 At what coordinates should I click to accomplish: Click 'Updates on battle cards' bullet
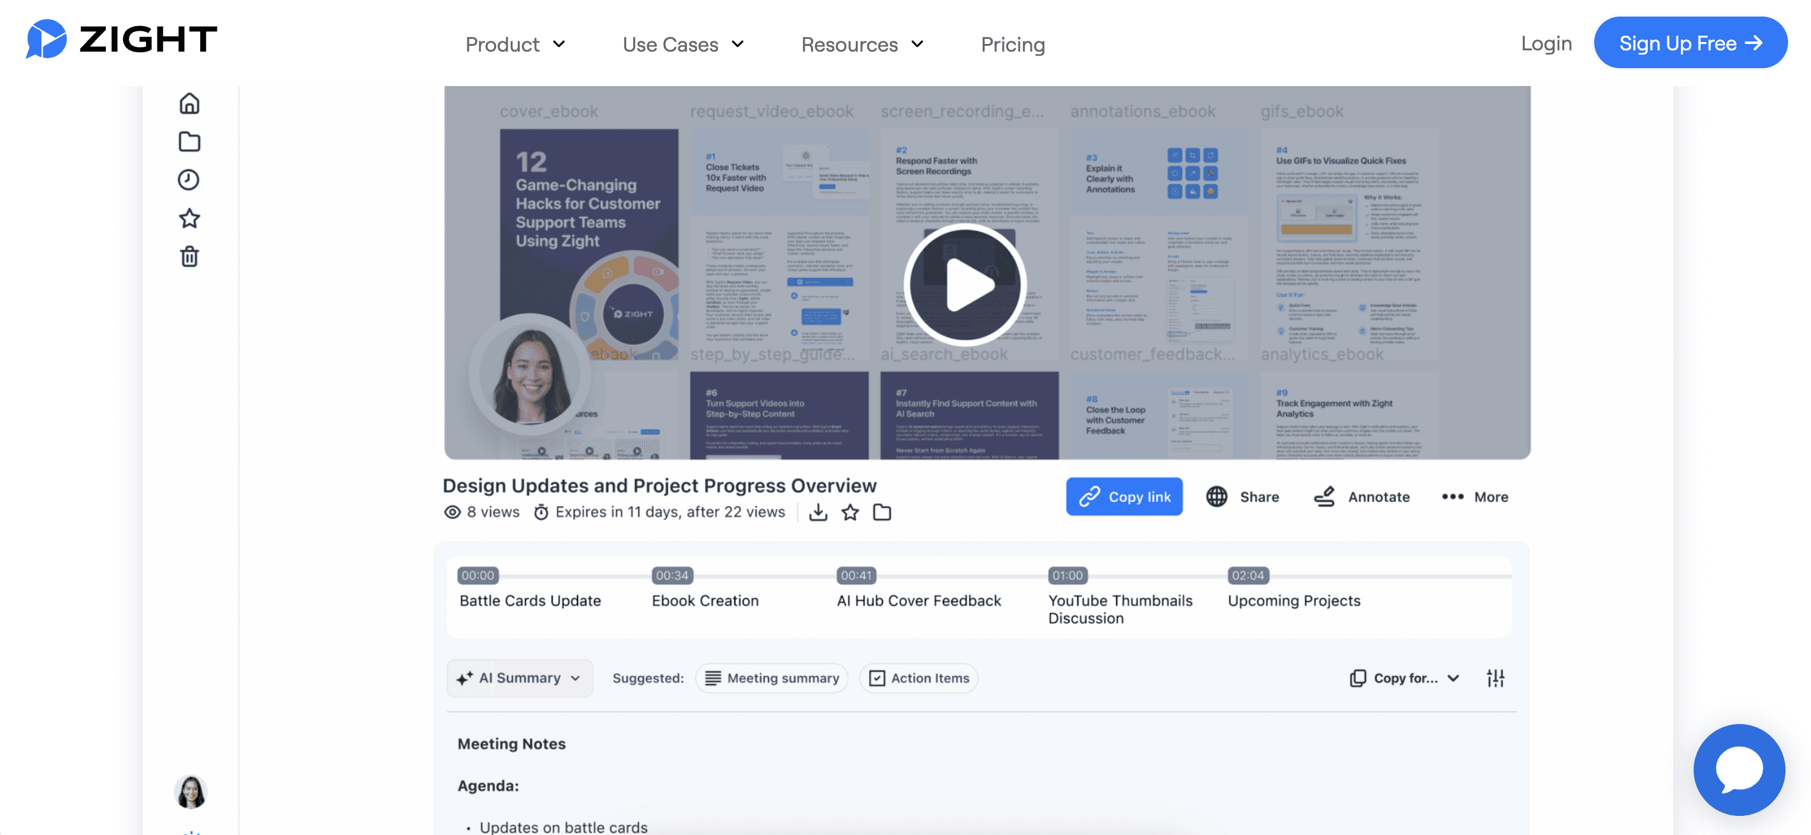[563, 827]
